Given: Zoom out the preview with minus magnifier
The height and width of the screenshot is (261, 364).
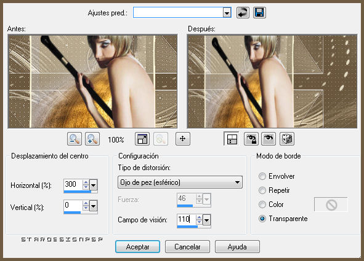Looking at the screenshot, I should point(75,139).
